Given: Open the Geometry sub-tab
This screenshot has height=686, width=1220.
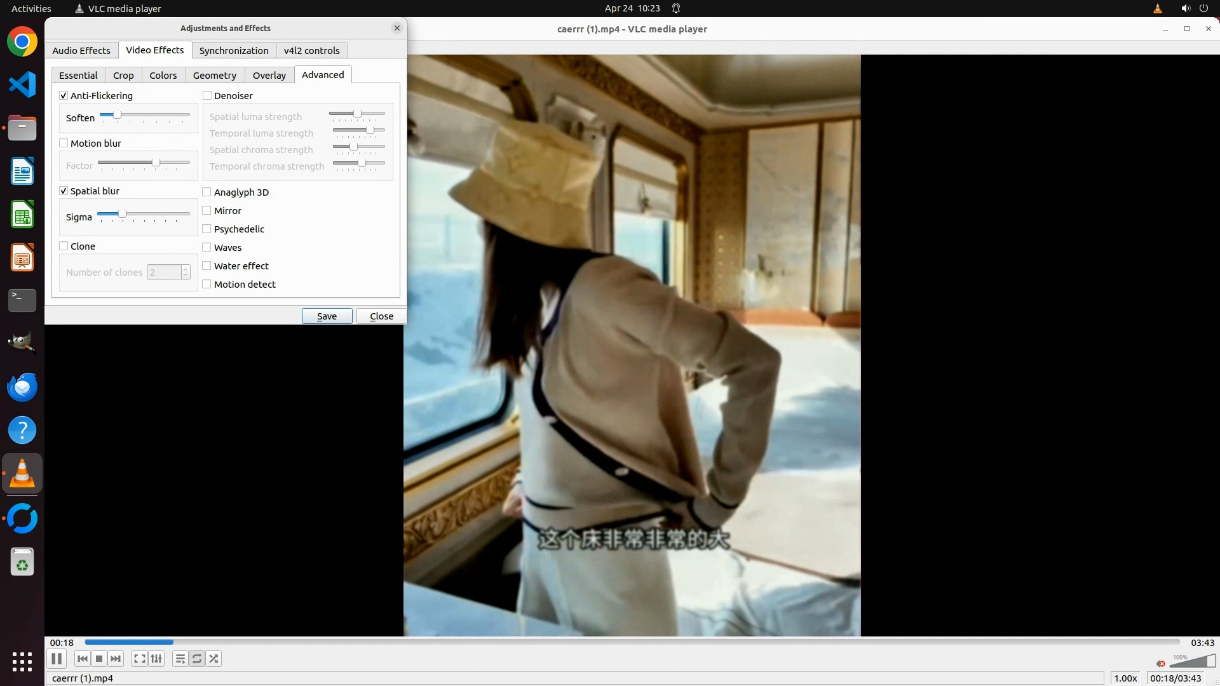Looking at the screenshot, I should pyautogui.click(x=214, y=76).
